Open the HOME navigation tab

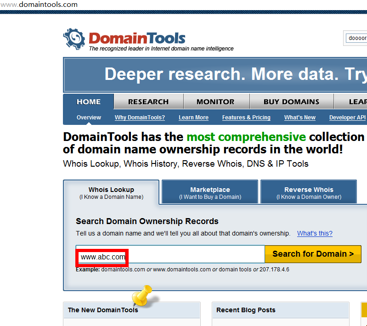[x=89, y=101]
